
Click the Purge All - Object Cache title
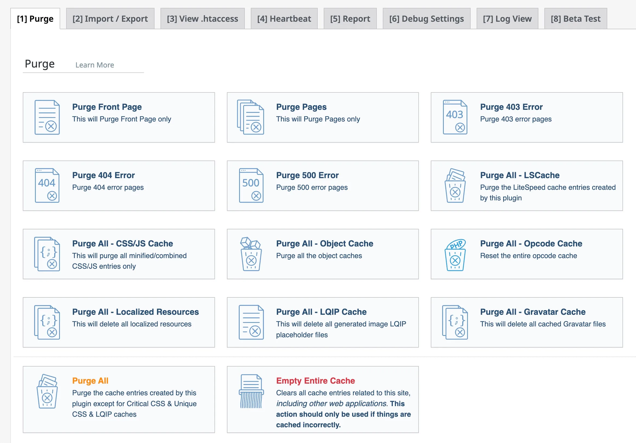pyautogui.click(x=325, y=243)
